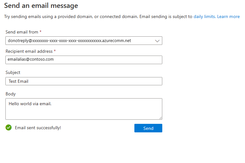Click the "Subject" field label
Image resolution: width=245 pixels, height=163 pixels.
tap(13, 72)
